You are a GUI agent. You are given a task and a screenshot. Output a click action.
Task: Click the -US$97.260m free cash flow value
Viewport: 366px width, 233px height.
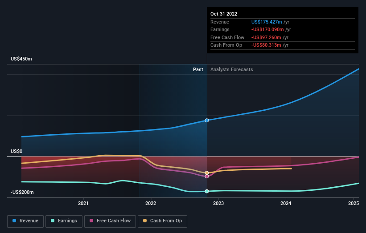point(266,37)
